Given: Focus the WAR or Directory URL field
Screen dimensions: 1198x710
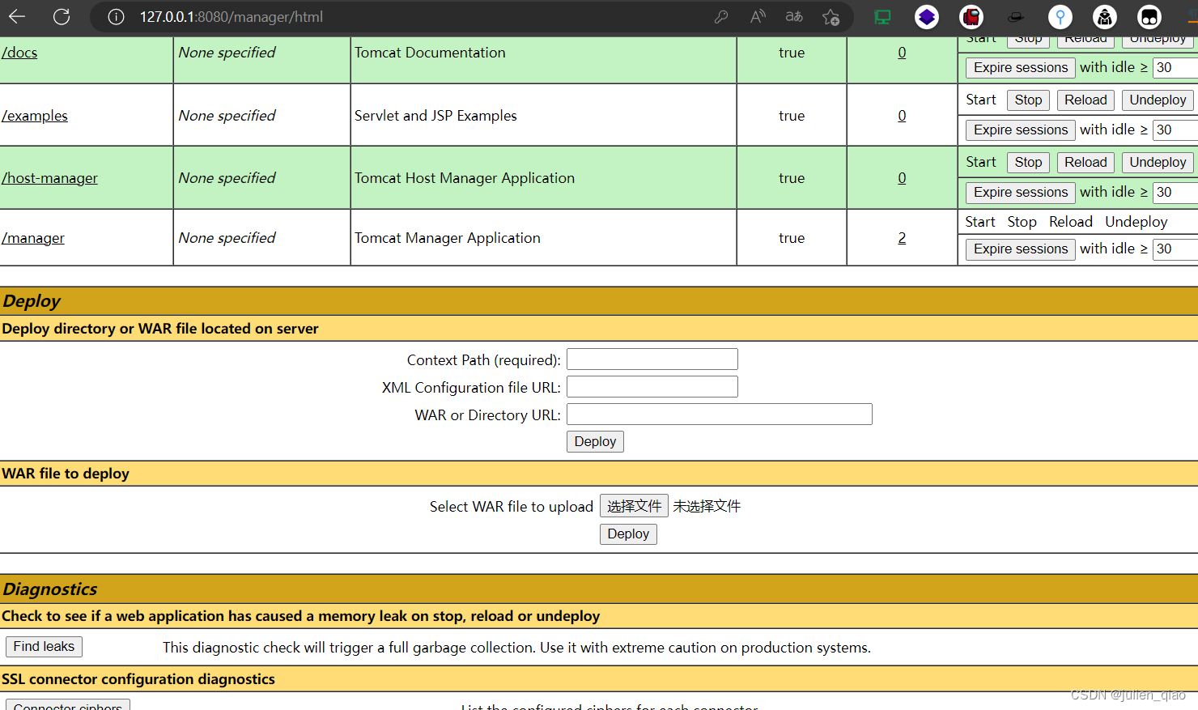Looking at the screenshot, I should [x=720, y=415].
